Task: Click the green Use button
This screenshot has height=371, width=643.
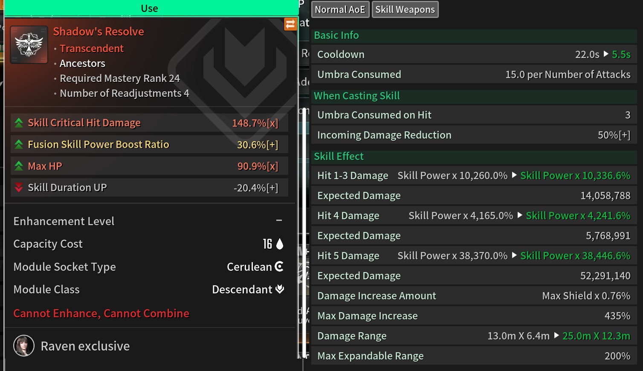Action: pos(149,8)
